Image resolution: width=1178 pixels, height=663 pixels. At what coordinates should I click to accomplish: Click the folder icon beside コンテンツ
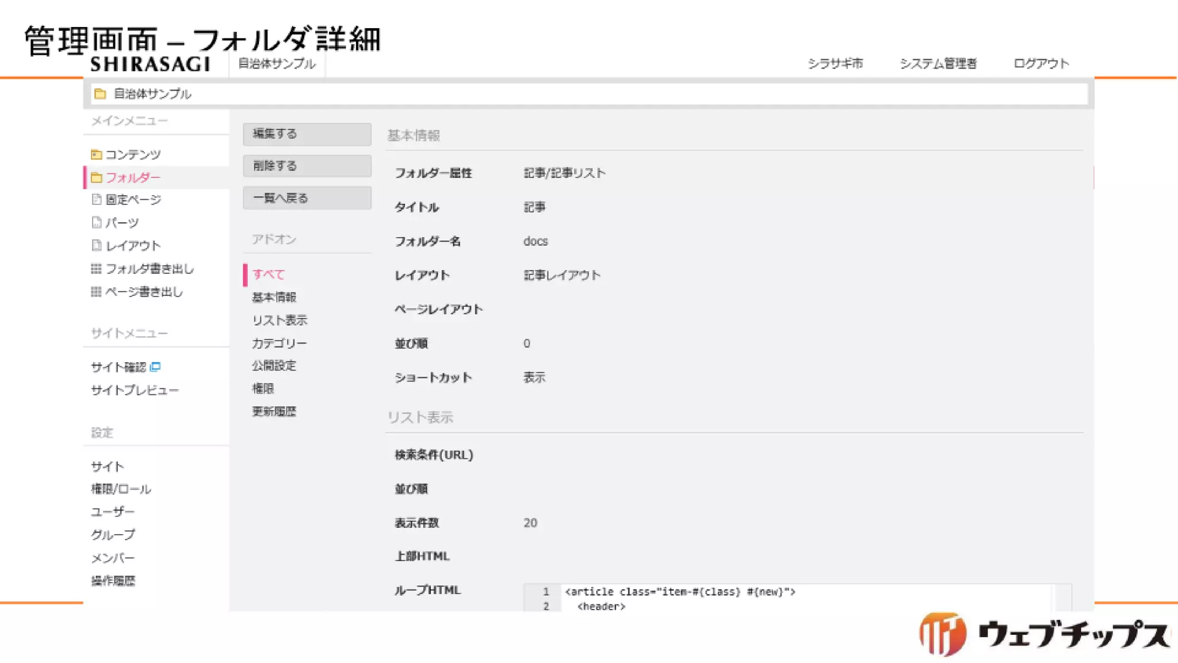pyautogui.click(x=96, y=154)
